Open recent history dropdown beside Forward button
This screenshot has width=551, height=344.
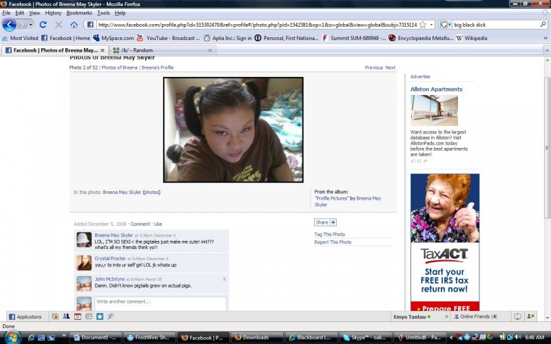click(30, 25)
